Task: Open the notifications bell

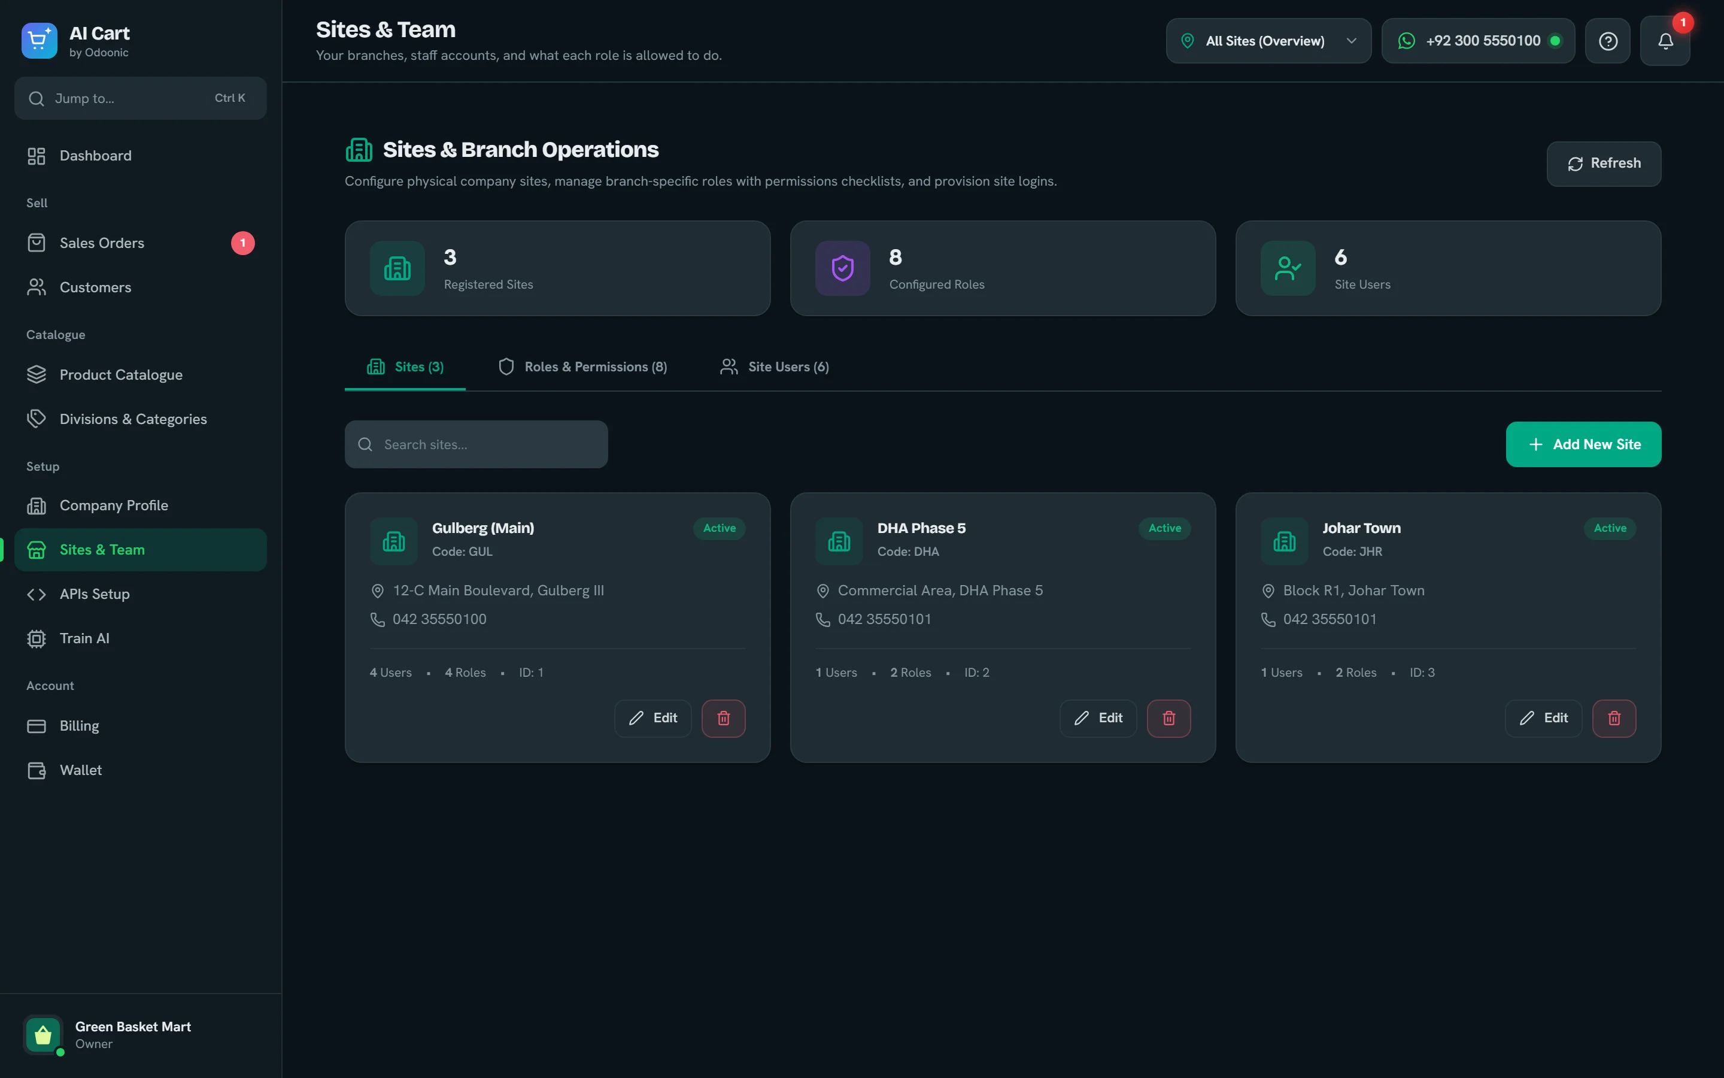Action: pos(1665,41)
